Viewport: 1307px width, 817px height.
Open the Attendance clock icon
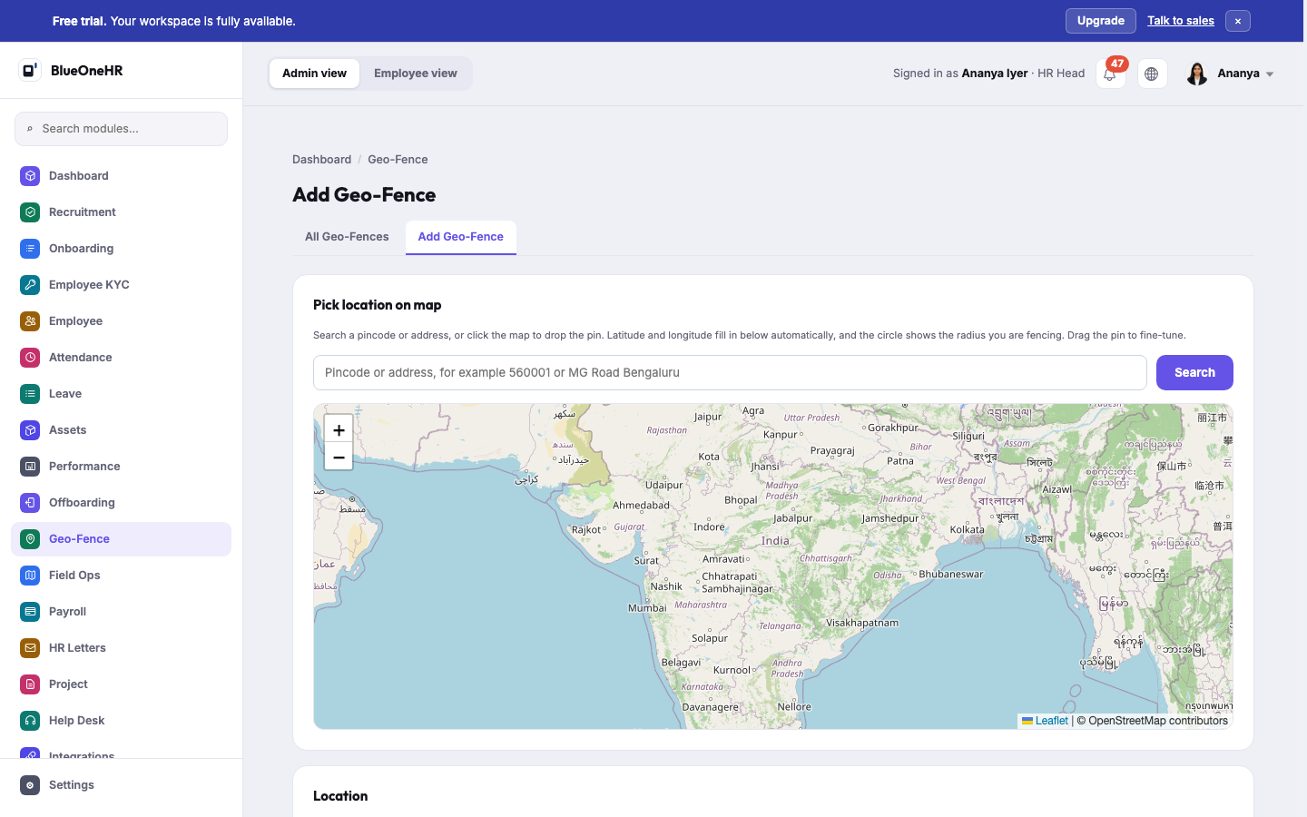[x=30, y=358]
